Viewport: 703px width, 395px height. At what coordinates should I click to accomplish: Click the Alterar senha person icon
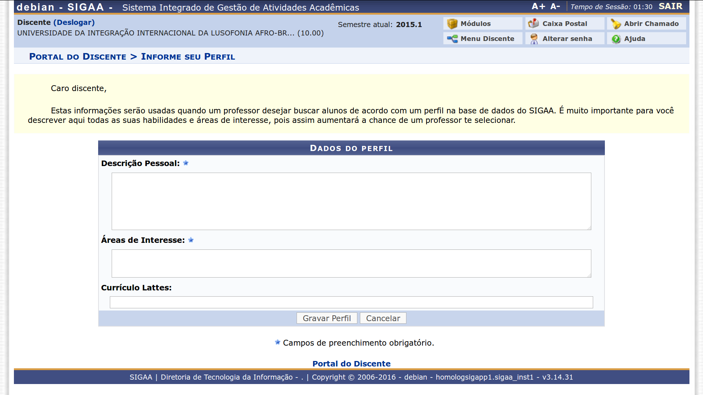coord(534,39)
